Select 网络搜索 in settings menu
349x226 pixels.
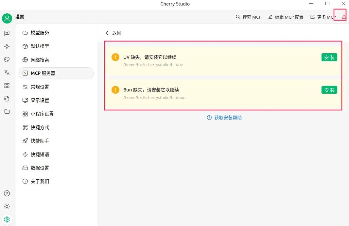coord(56,60)
